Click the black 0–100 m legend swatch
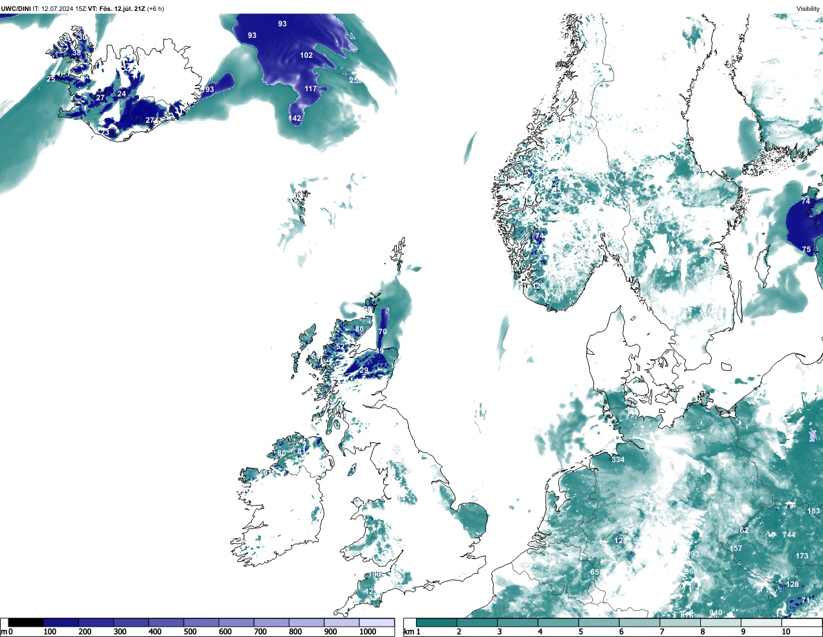The height and width of the screenshot is (637, 823). pyautogui.click(x=26, y=622)
